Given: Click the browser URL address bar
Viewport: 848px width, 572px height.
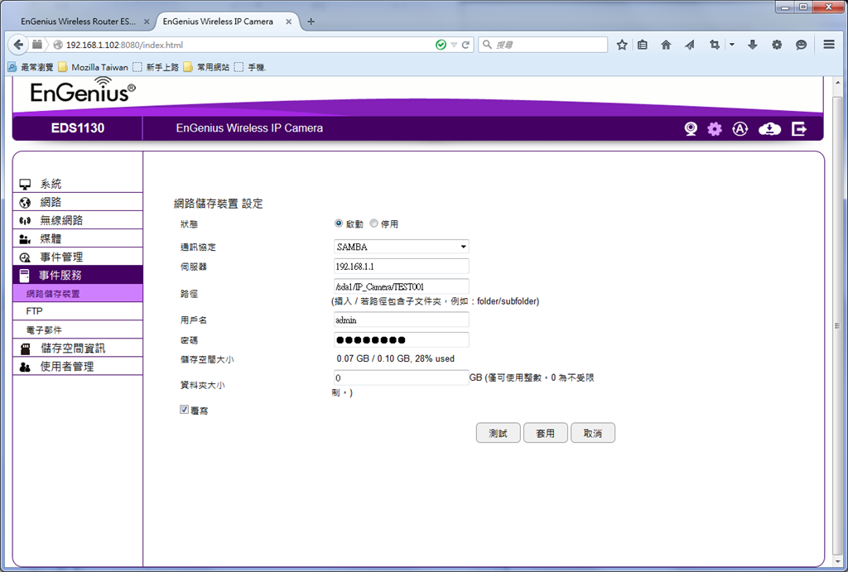Looking at the screenshot, I should click(243, 45).
